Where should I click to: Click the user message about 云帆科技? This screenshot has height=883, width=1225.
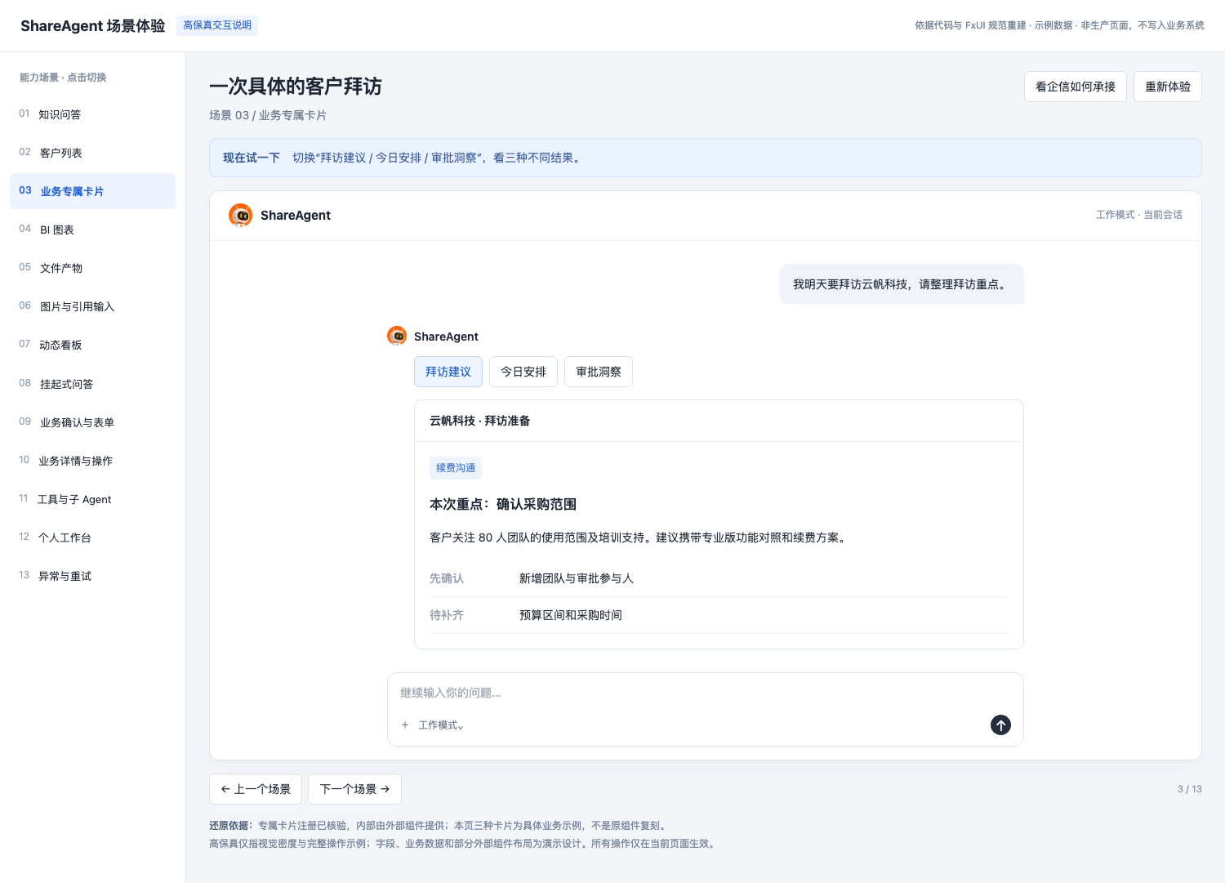point(902,284)
